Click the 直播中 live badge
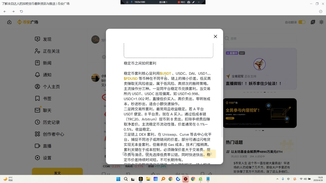 pos(232,53)
